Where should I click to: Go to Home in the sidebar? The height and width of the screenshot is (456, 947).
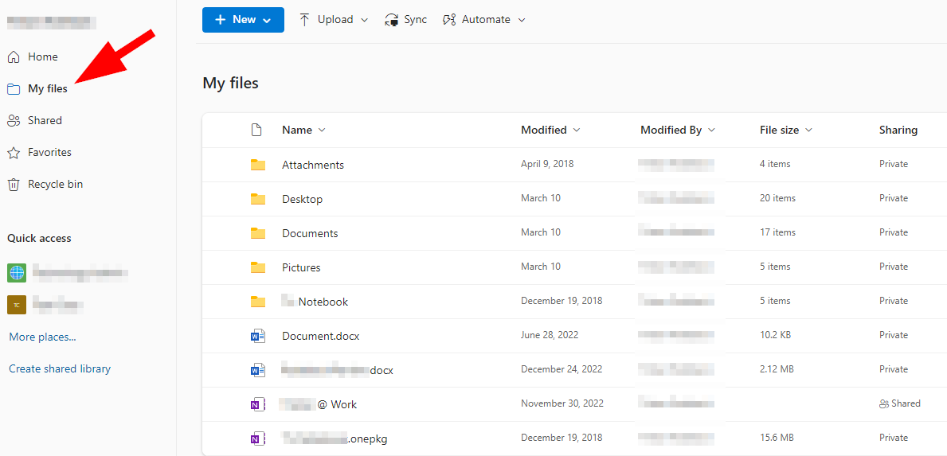(43, 57)
